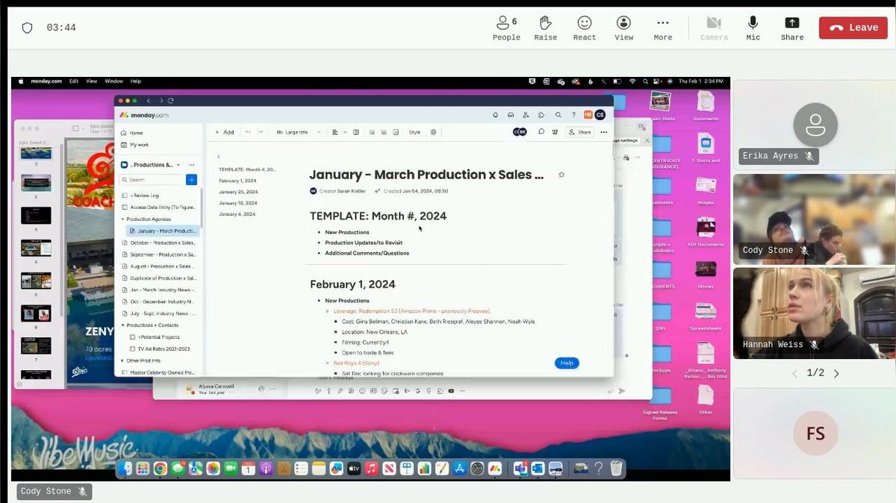Screen dimensions: 896x503
Task: Open workspace three-dots options menu
Action: coord(192,165)
